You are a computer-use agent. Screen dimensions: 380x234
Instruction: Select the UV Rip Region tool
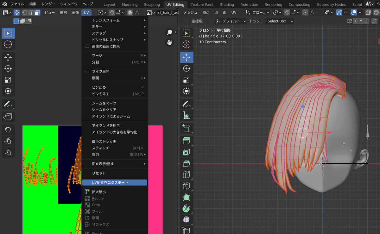click(8, 117)
